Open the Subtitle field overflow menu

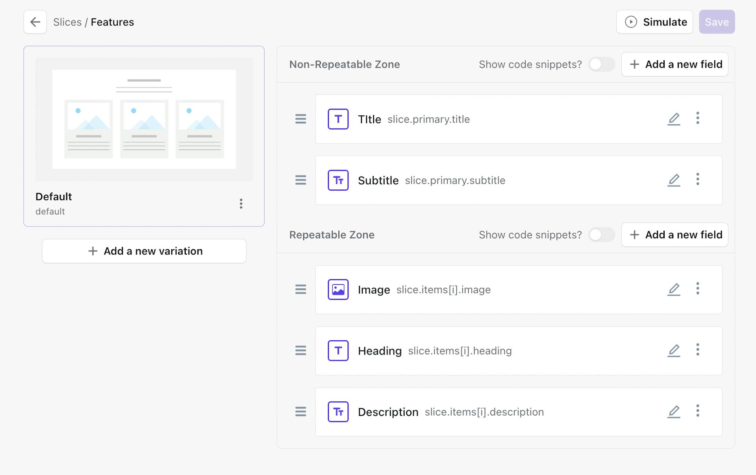tap(698, 180)
